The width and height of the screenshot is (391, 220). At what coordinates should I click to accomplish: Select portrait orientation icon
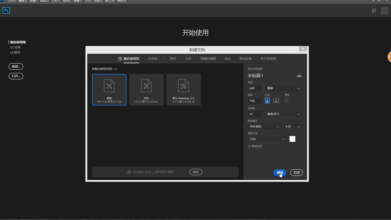pyautogui.click(x=267, y=100)
